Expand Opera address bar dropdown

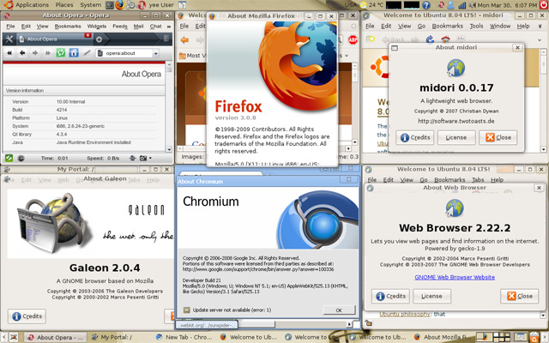tap(154, 53)
